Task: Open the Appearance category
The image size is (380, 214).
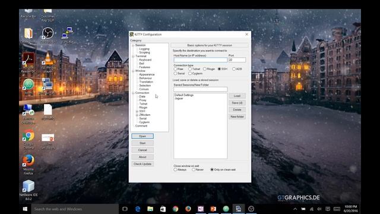Action: coord(147,75)
